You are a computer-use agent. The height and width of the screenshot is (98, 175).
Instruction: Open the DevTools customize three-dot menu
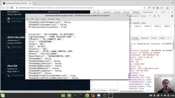(168, 12)
